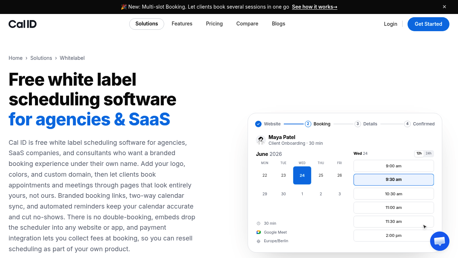Click the 'Details' step label
The width and height of the screenshot is (458, 258).
(x=370, y=124)
